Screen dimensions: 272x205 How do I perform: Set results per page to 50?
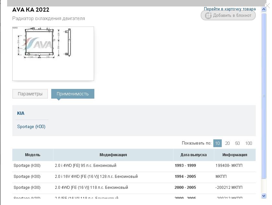pos(237,143)
